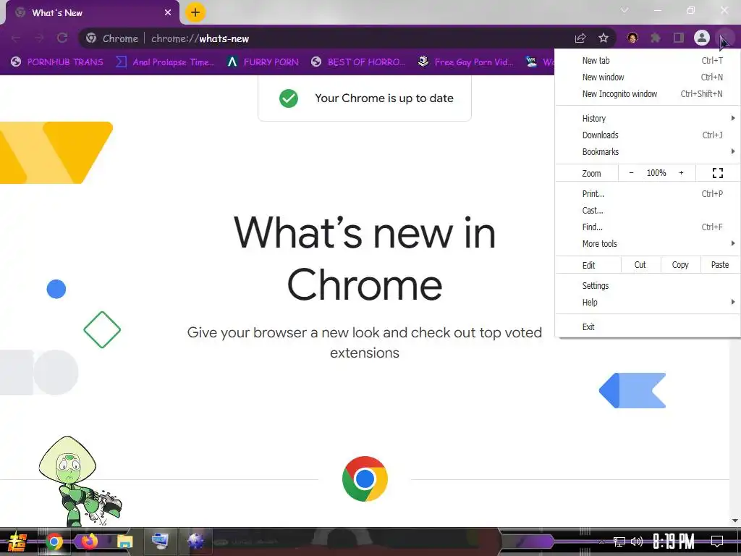Open the volume speaker tray icon

[637, 542]
